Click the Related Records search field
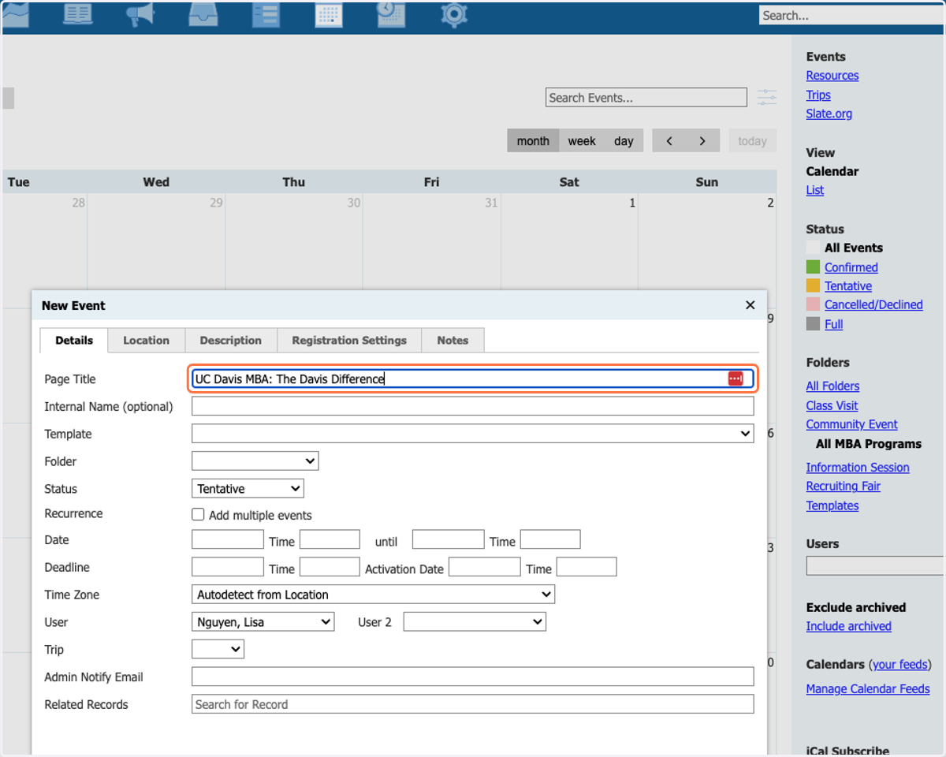 click(x=473, y=704)
